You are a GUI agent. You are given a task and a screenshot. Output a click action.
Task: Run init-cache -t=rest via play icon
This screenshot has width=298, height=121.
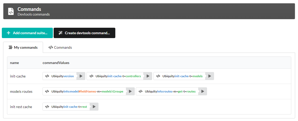[x=94, y=107]
